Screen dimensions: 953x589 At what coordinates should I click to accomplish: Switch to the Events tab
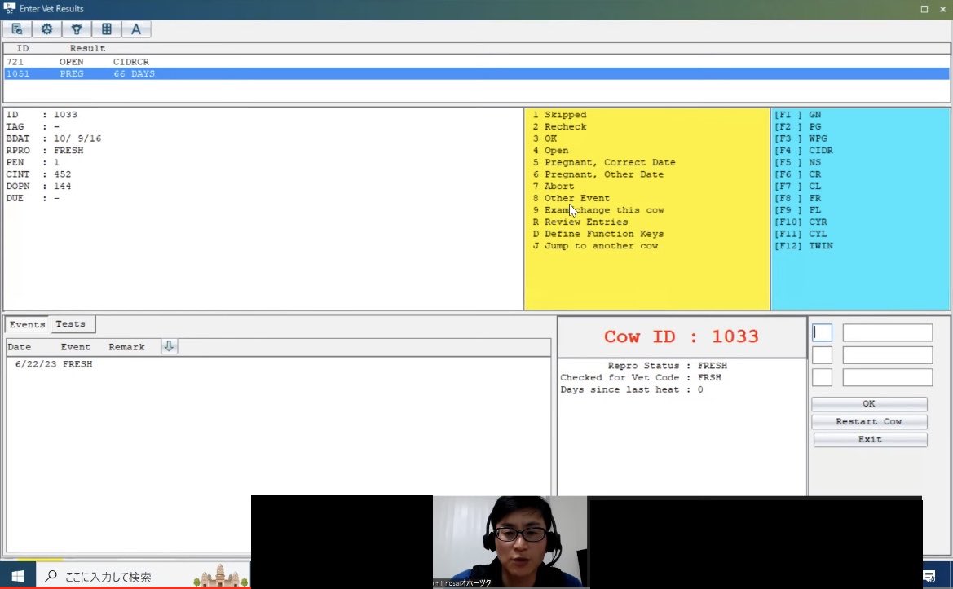[x=28, y=324]
